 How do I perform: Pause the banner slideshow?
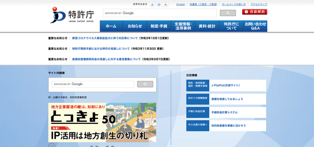pos(51,145)
